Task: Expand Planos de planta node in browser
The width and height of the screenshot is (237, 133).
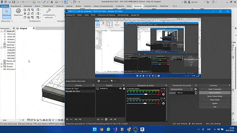Action: pos(5,34)
